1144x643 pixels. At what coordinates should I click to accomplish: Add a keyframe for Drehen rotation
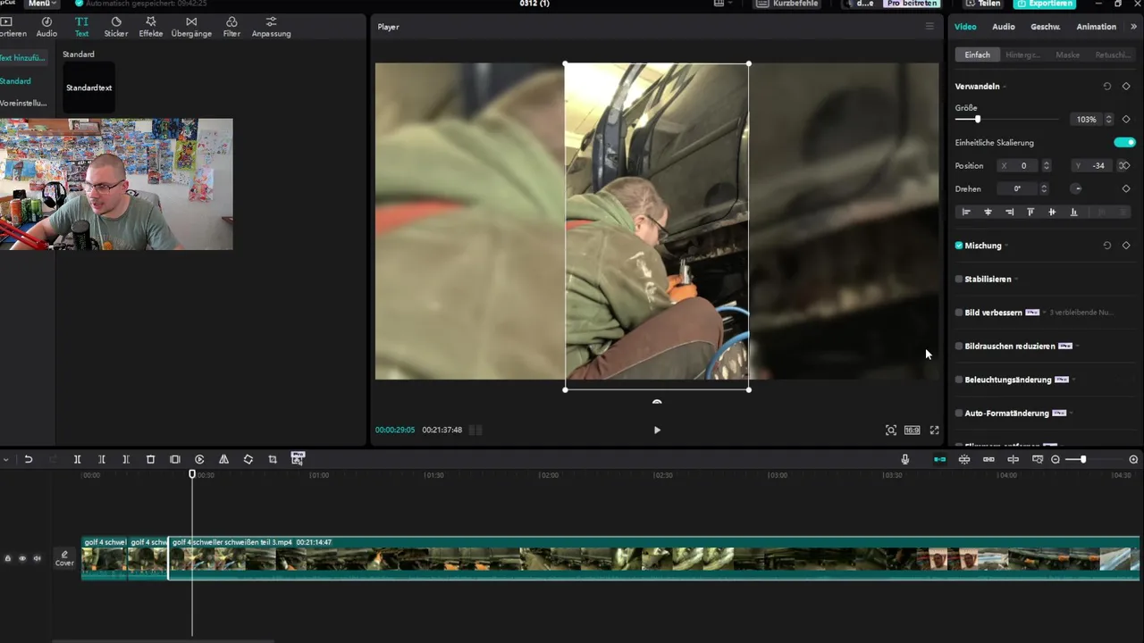tap(1126, 188)
